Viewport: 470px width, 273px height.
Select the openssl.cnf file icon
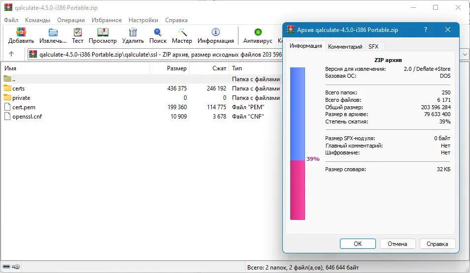[7, 116]
